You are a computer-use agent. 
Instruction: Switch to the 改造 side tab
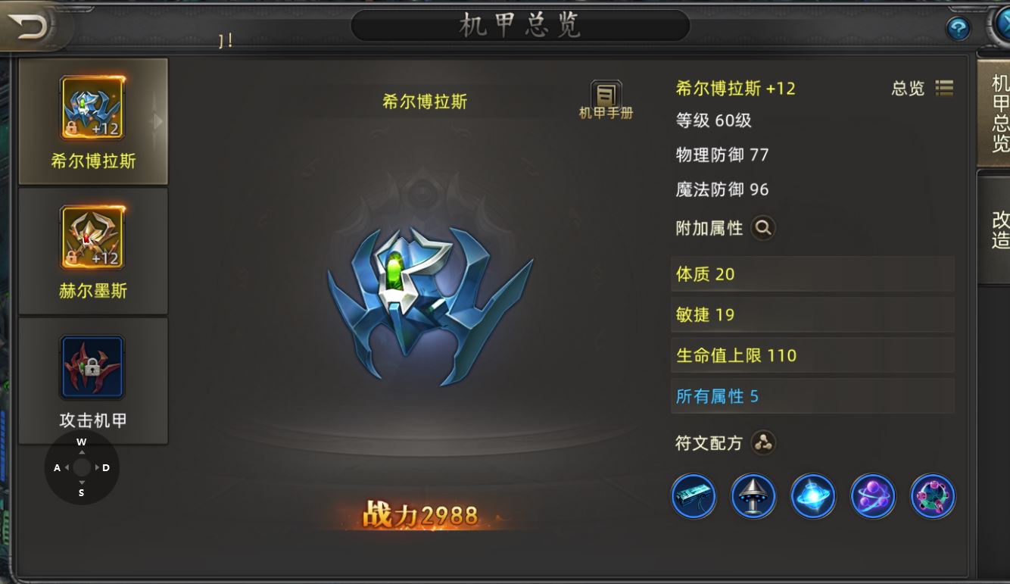coord(995,230)
